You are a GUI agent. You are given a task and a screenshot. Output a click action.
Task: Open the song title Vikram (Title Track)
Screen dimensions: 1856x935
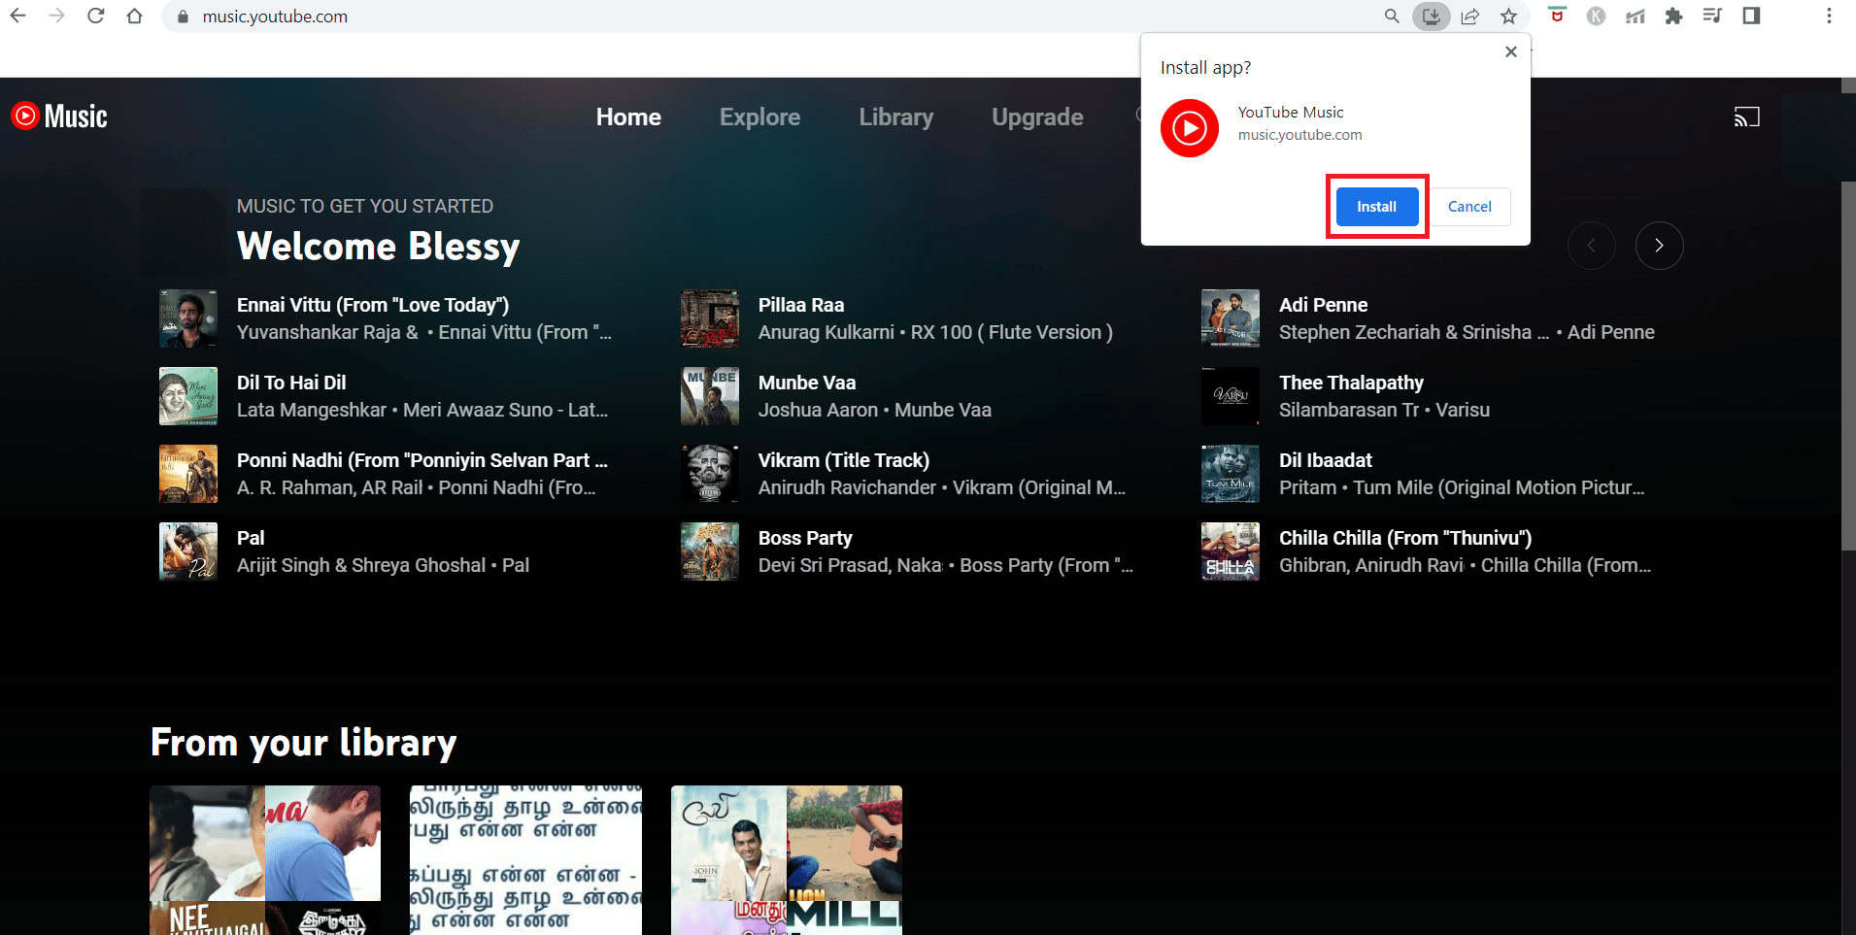(x=844, y=460)
